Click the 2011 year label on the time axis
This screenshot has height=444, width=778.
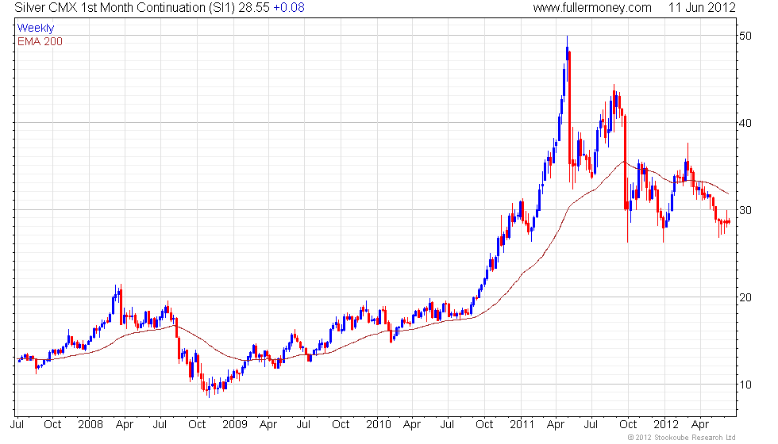tap(522, 424)
